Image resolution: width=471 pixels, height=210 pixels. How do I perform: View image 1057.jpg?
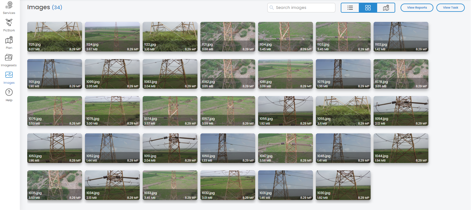(228, 111)
